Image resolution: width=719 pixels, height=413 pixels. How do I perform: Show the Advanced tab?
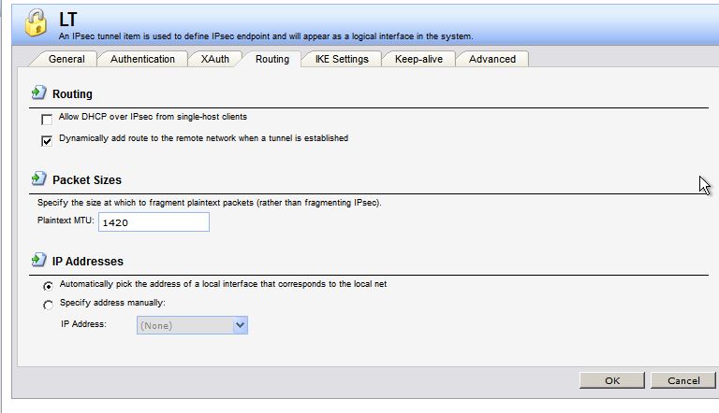[492, 59]
